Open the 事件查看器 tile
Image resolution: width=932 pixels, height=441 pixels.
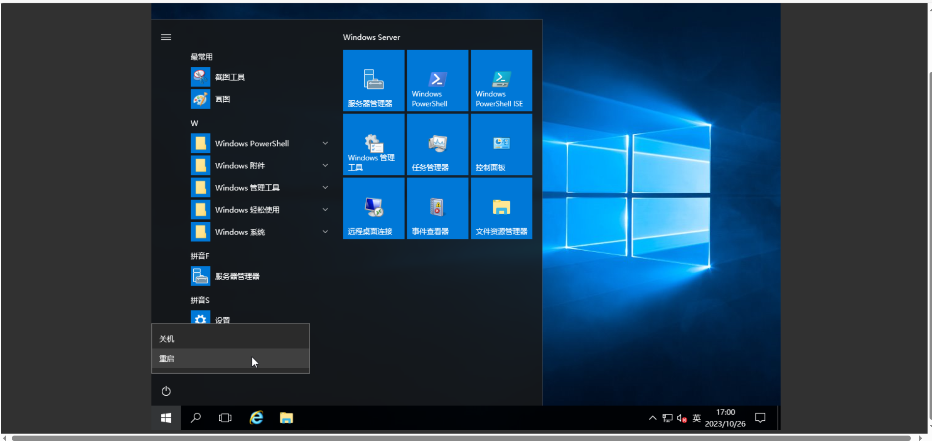point(437,208)
